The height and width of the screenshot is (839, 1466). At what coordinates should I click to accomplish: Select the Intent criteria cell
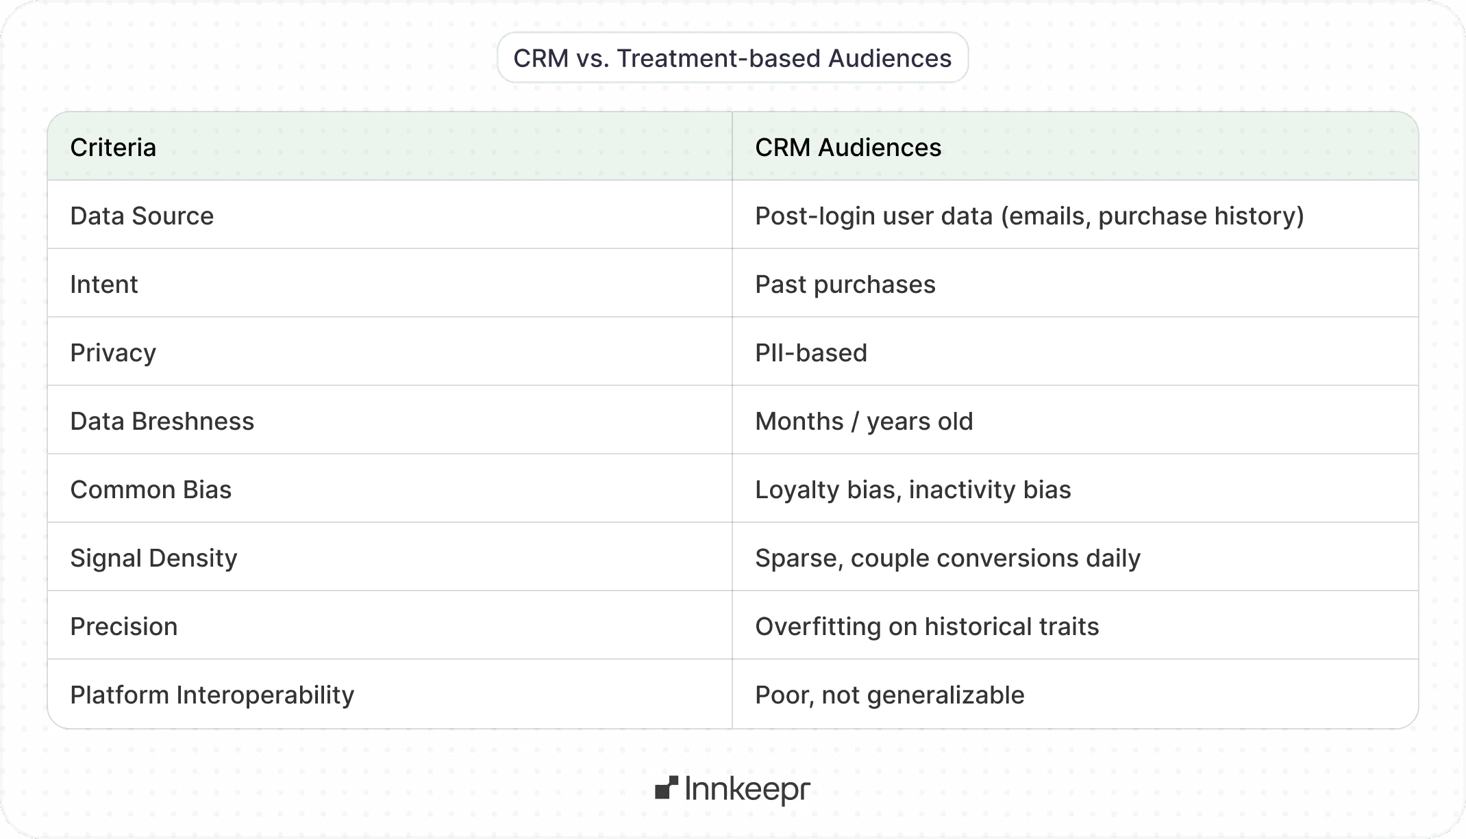[x=104, y=284]
